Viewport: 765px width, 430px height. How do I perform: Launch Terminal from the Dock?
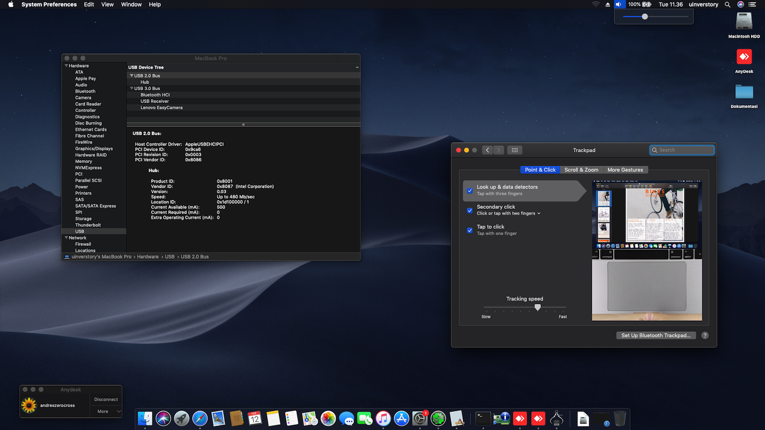coord(483,418)
